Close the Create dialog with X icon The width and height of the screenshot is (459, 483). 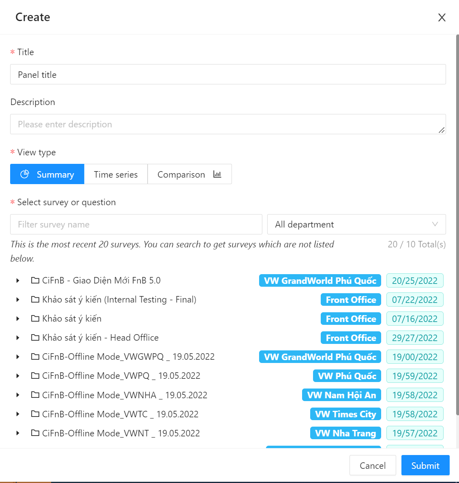click(442, 17)
